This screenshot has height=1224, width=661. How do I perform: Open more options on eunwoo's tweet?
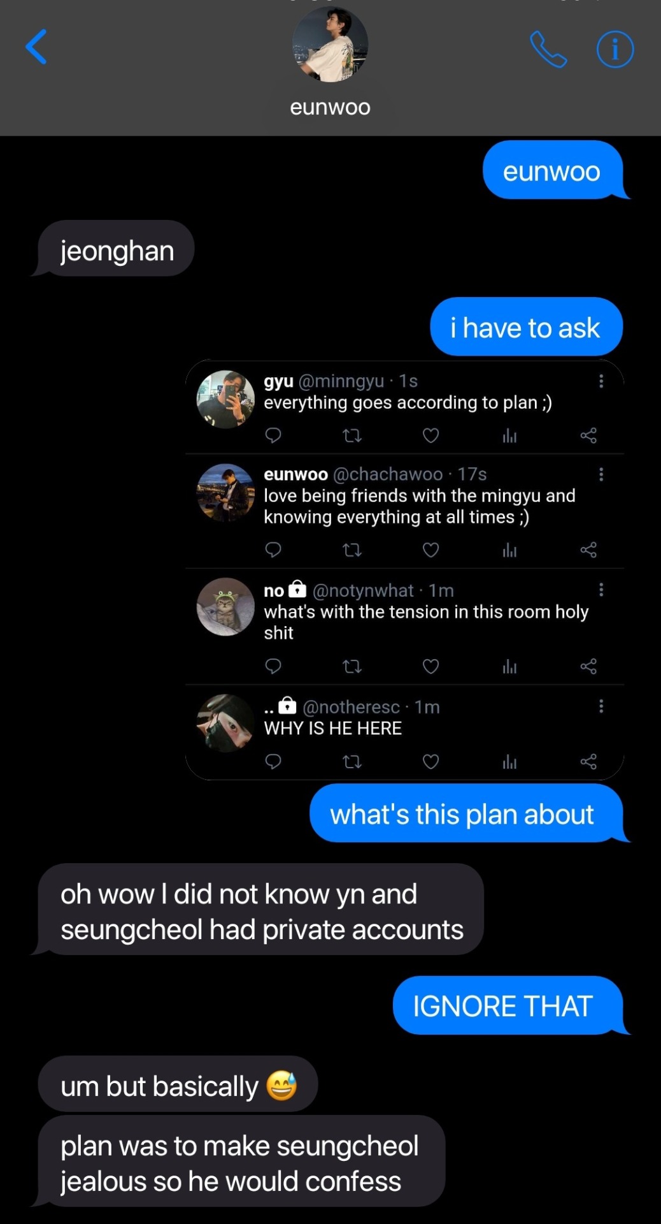click(x=601, y=474)
